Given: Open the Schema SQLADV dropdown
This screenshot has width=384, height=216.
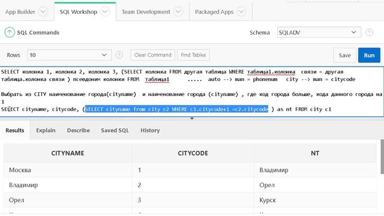Looking at the screenshot, I should point(319,32).
